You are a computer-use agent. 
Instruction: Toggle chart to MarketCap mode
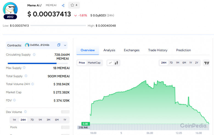point(94,63)
